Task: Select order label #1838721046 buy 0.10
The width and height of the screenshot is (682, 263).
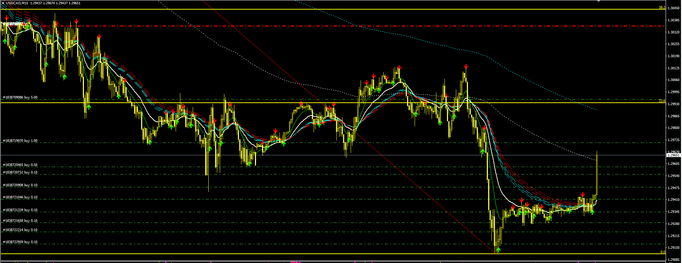Action: (x=20, y=197)
